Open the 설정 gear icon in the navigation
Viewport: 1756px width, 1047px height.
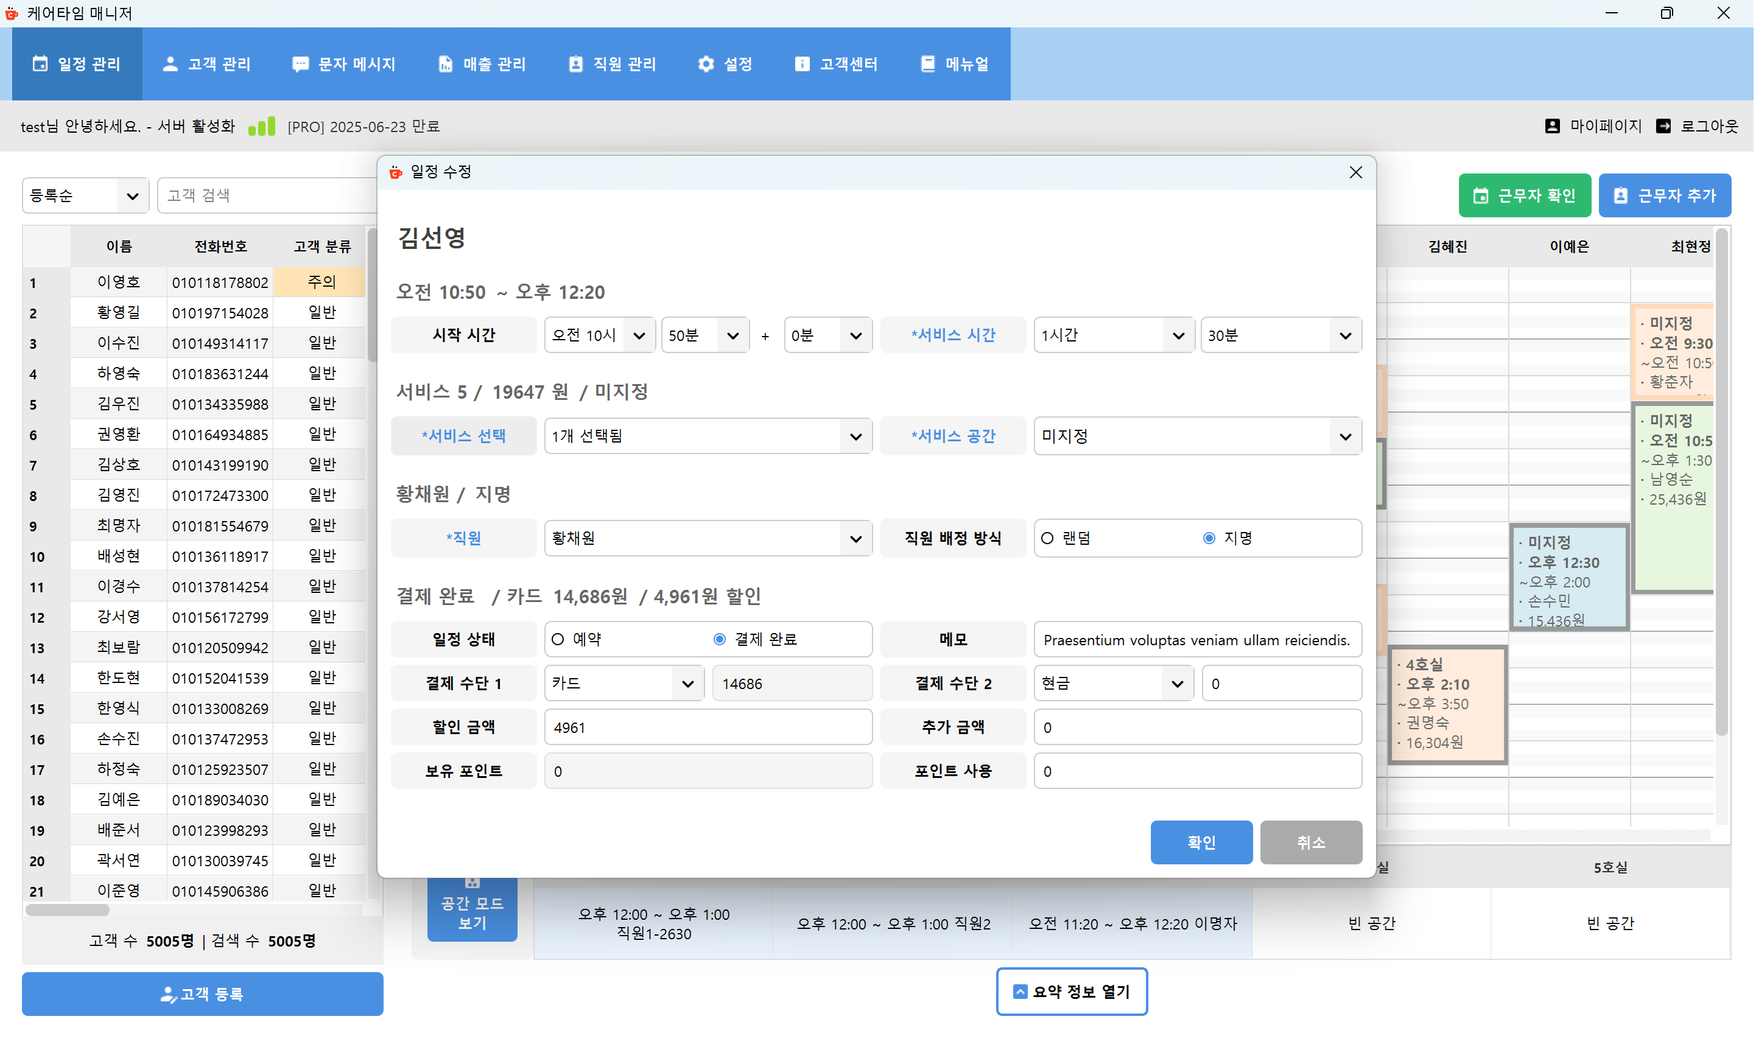click(x=705, y=63)
